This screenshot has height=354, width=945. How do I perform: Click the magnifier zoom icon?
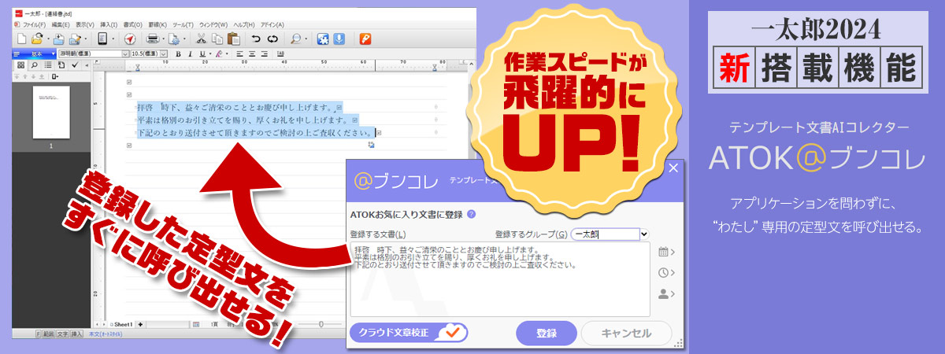(296, 38)
